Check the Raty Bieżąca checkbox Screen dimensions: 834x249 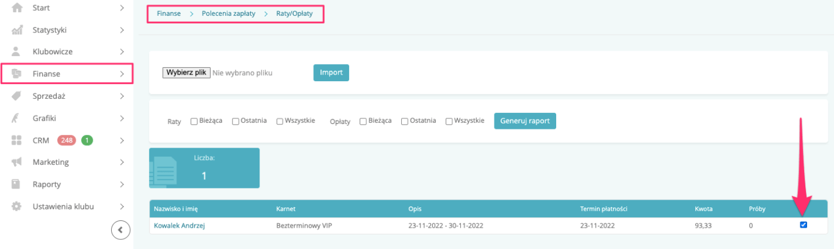(194, 121)
